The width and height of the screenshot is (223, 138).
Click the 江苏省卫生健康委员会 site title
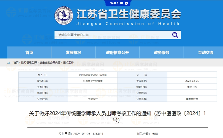[x=129, y=14]
